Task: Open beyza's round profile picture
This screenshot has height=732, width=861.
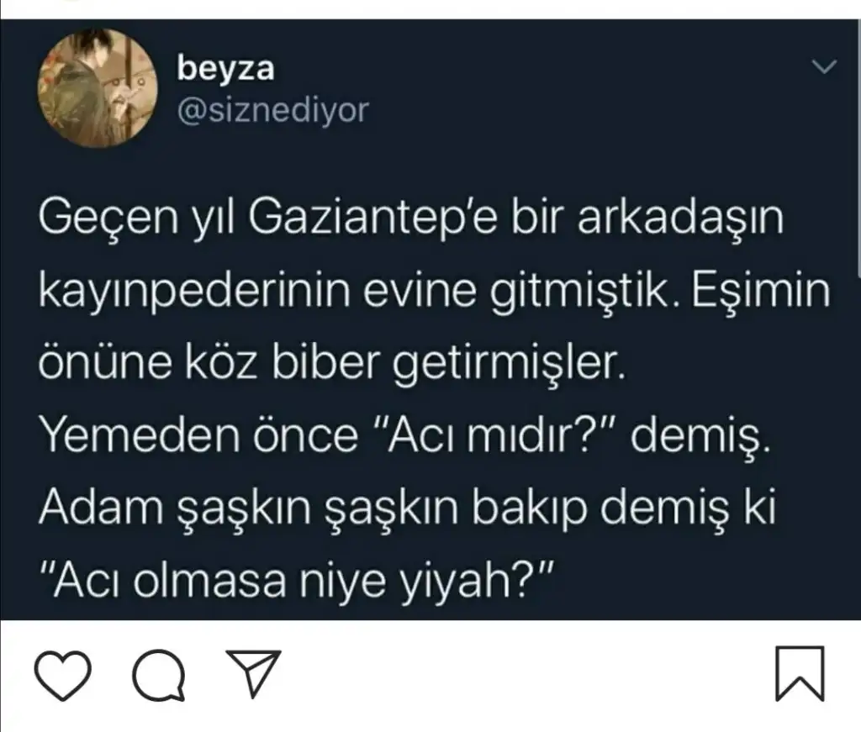Action: [98, 88]
